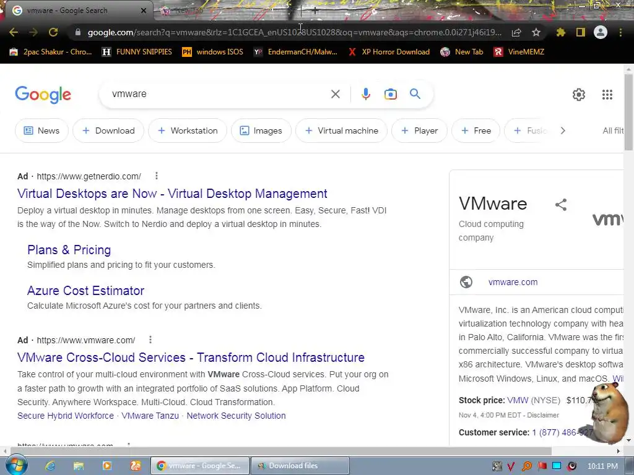Open the Windows Start button
Viewport: 634px width, 475px height.
(x=16, y=465)
